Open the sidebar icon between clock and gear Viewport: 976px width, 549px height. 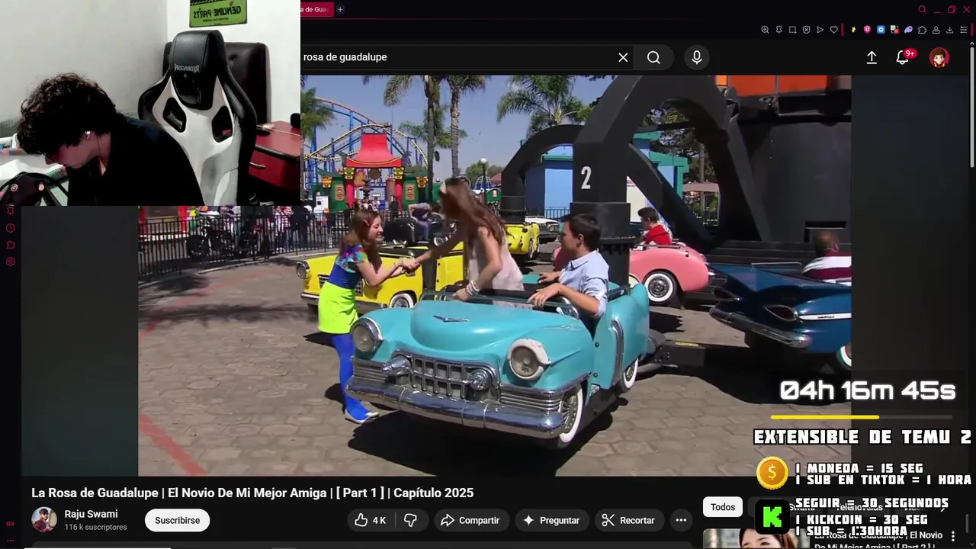click(11, 245)
